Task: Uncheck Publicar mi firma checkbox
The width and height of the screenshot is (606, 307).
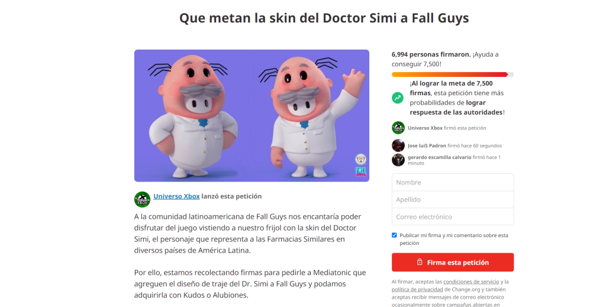Action: pyautogui.click(x=394, y=235)
